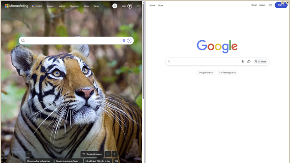Show previous Bing wallpaper image
290x163 pixels.
[x=108, y=154]
